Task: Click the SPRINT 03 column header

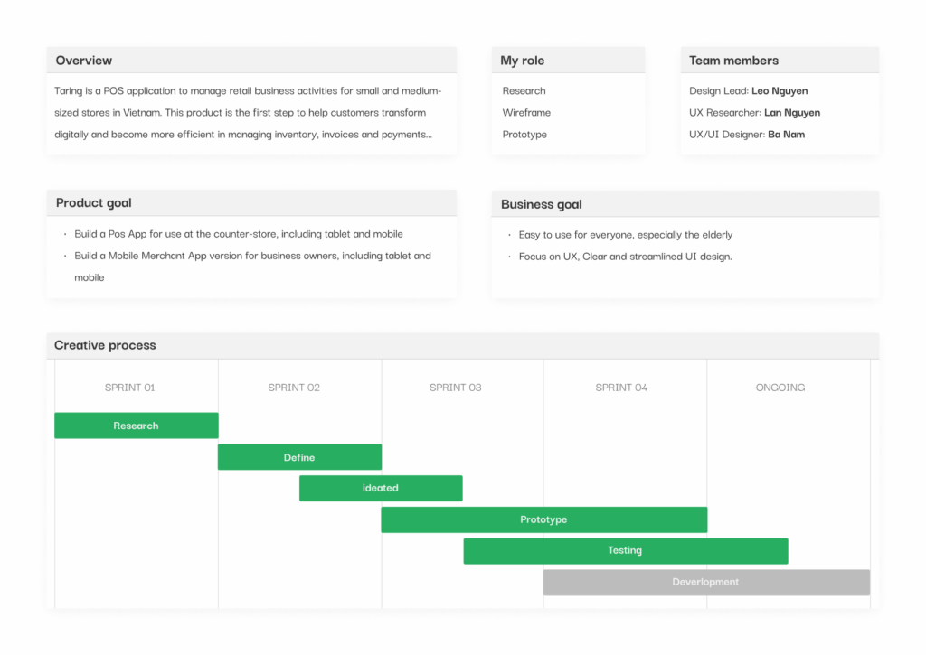Action: click(x=456, y=388)
